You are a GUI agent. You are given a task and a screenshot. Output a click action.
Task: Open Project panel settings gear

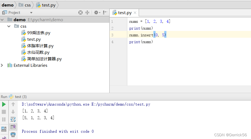[97, 12]
